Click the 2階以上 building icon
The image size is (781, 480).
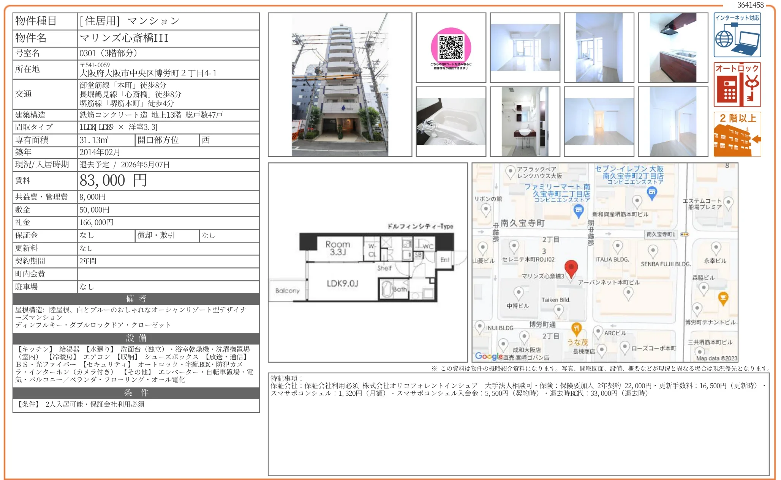coord(737,134)
